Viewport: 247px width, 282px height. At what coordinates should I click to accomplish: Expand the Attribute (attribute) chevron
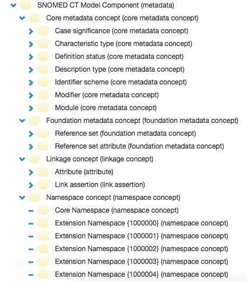[x=31, y=172]
